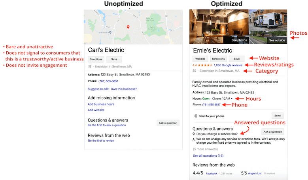308x180 pixels.
Task: Click Directions under Ernie's Electric
Action: click(218, 59)
